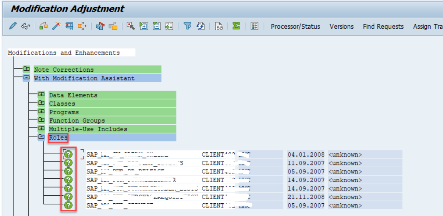443x216 pixels.
Task: Expand the Note Corrections node
Action: point(26,69)
